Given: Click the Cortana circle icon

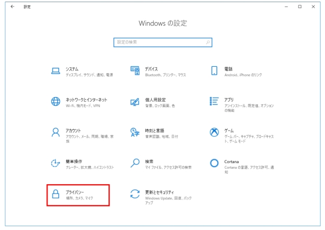Looking at the screenshot, I should coord(214,163).
